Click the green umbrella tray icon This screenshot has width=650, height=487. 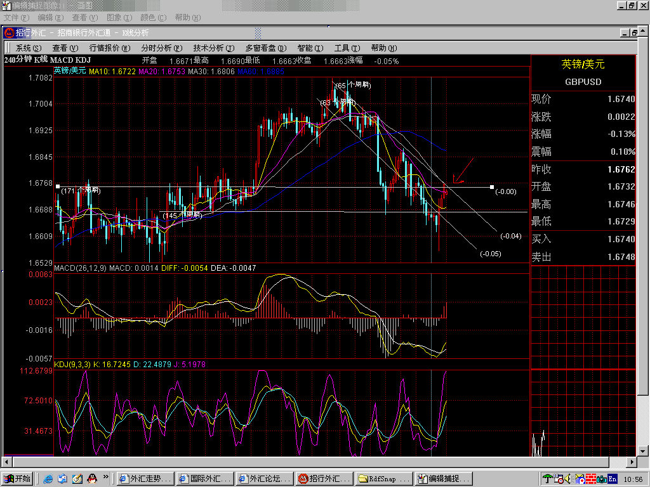548,479
